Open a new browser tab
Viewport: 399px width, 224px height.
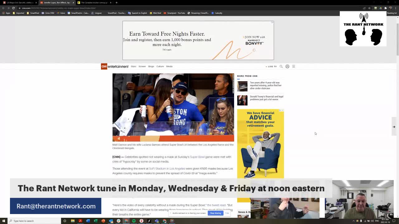[116, 2]
